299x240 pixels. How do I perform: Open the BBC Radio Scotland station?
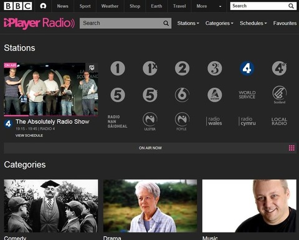[280, 95]
